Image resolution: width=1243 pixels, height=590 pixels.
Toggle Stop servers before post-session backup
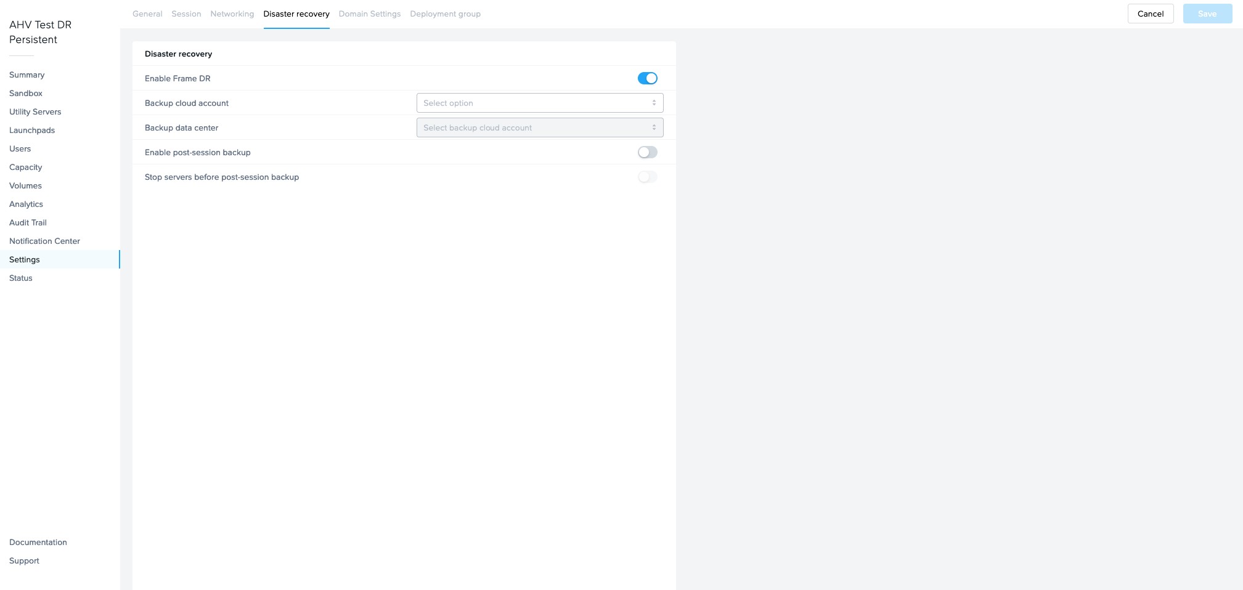click(x=647, y=177)
